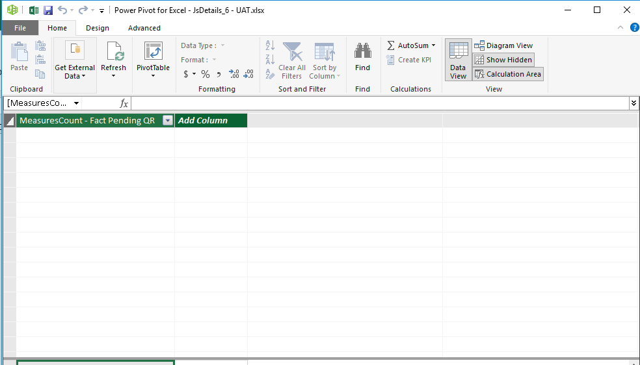Open the undo history dropdown arrow

(72, 10)
